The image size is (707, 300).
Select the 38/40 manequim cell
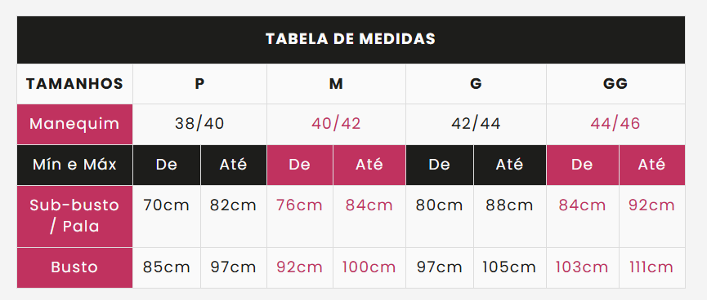pyautogui.click(x=199, y=124)
